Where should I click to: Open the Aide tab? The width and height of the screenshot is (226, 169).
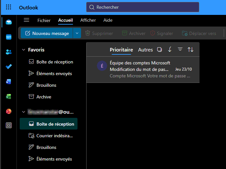pos(108,20)
